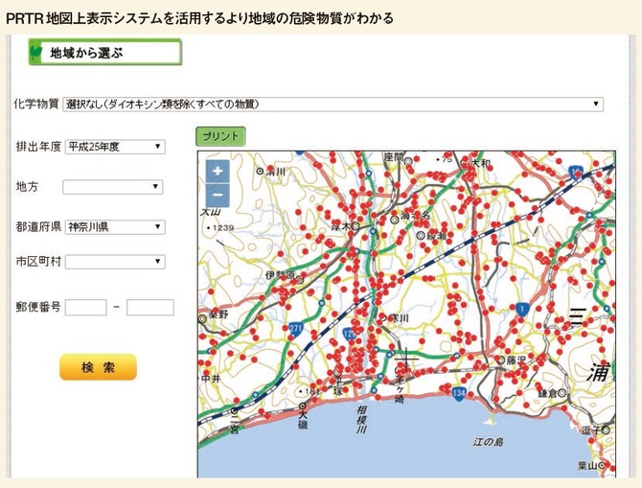Zoom in the map with plus button

[x=218, y=172]
